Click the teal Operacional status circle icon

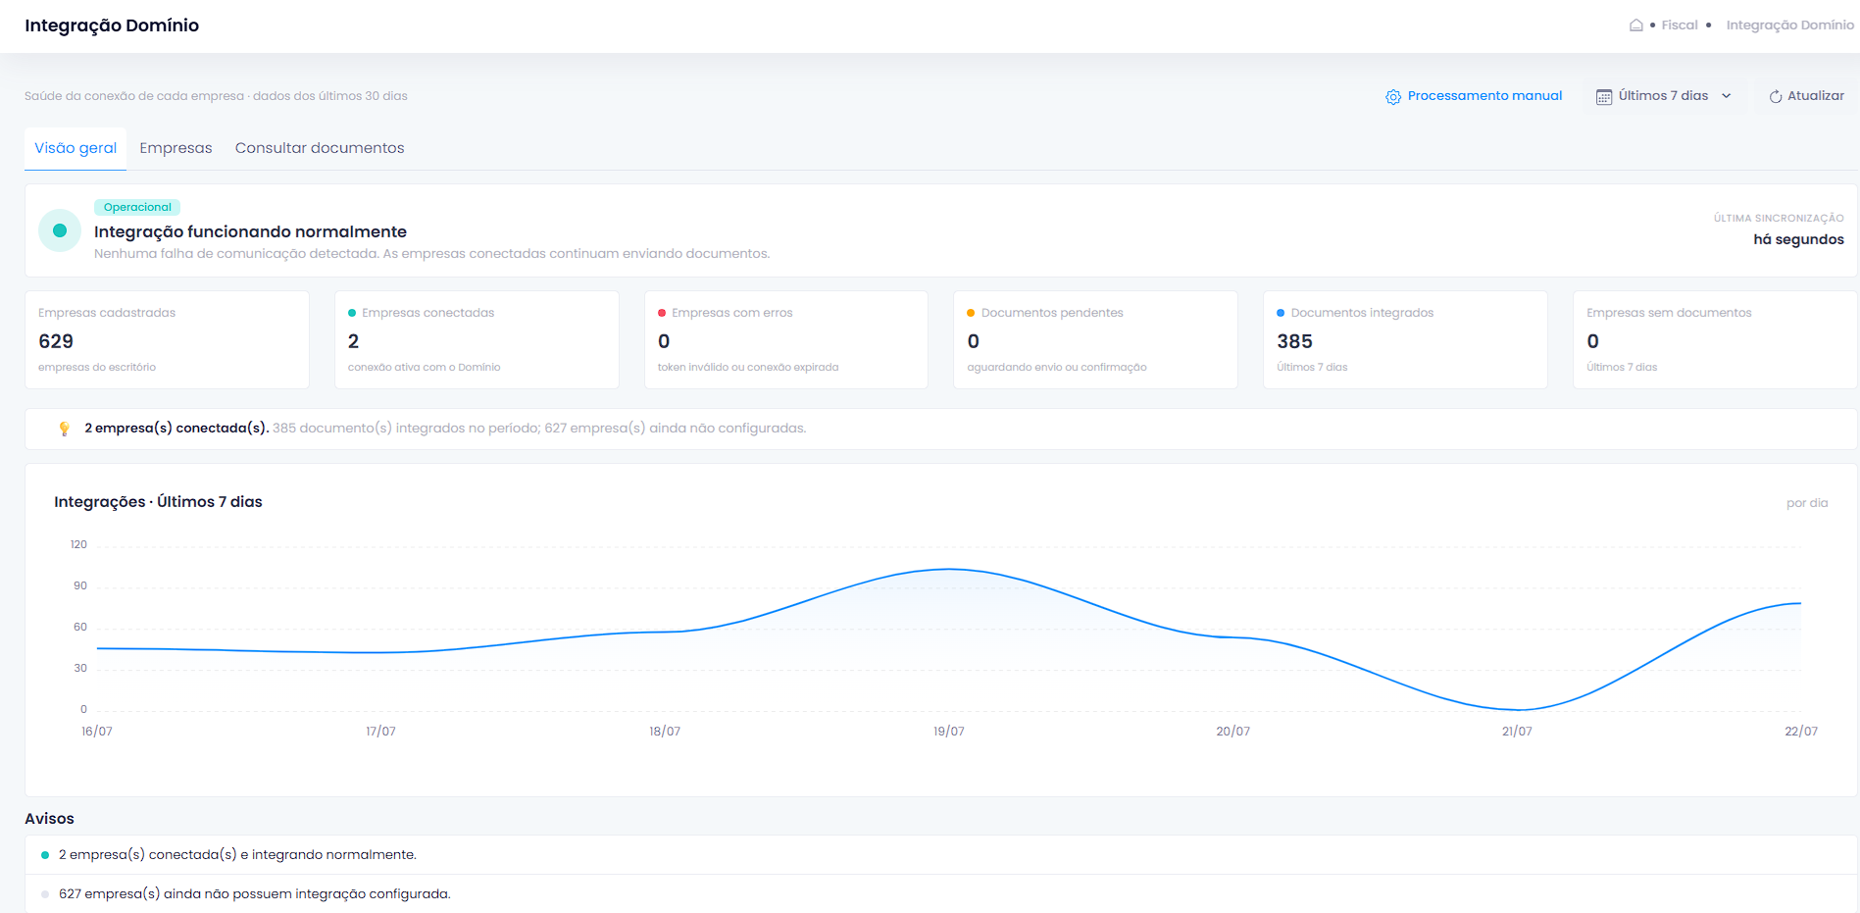point(60,230)
